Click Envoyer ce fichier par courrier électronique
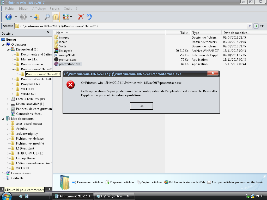This screenshot has height=200, width=267. pos(235,182)
